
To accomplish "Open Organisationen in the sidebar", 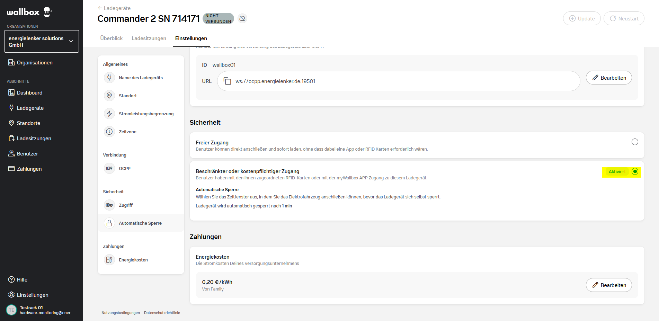I will pyautogui.click(x=30, y=63).
